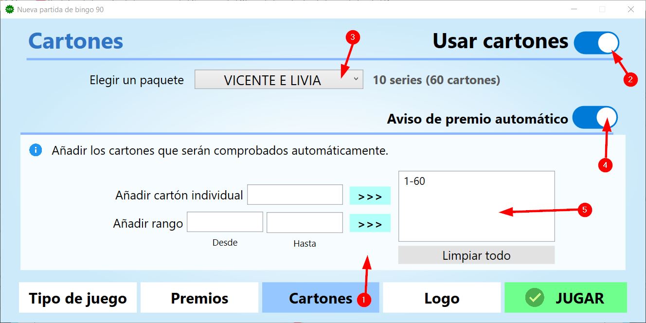
Task: Open the Premios tab
Action: (x=199, y=298)
